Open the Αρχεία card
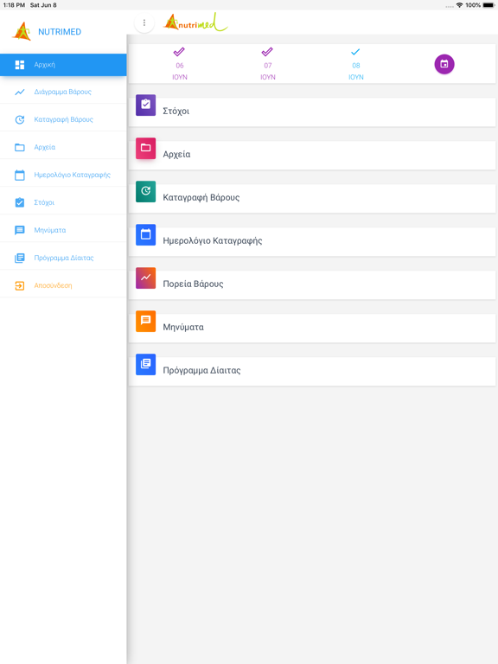The height and width of the screenshot is (664, 498). pyautogui.click(x=312, y=155)
